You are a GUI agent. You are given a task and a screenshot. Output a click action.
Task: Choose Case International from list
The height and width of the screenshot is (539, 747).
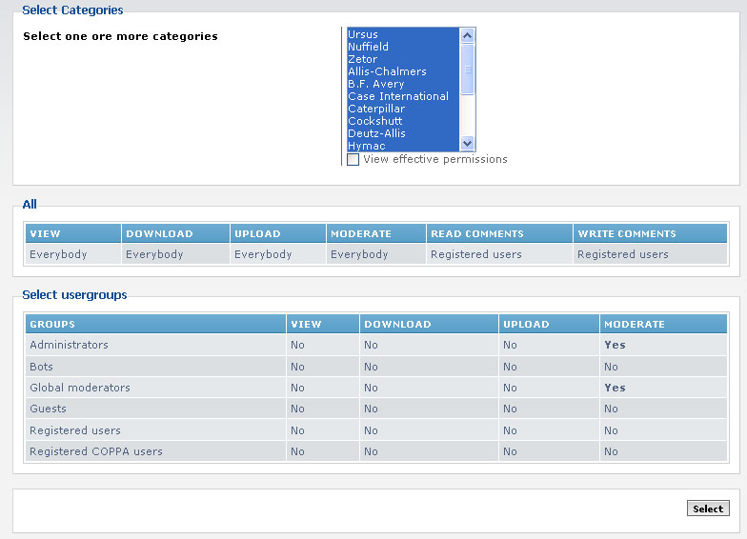tap(398, 96)
